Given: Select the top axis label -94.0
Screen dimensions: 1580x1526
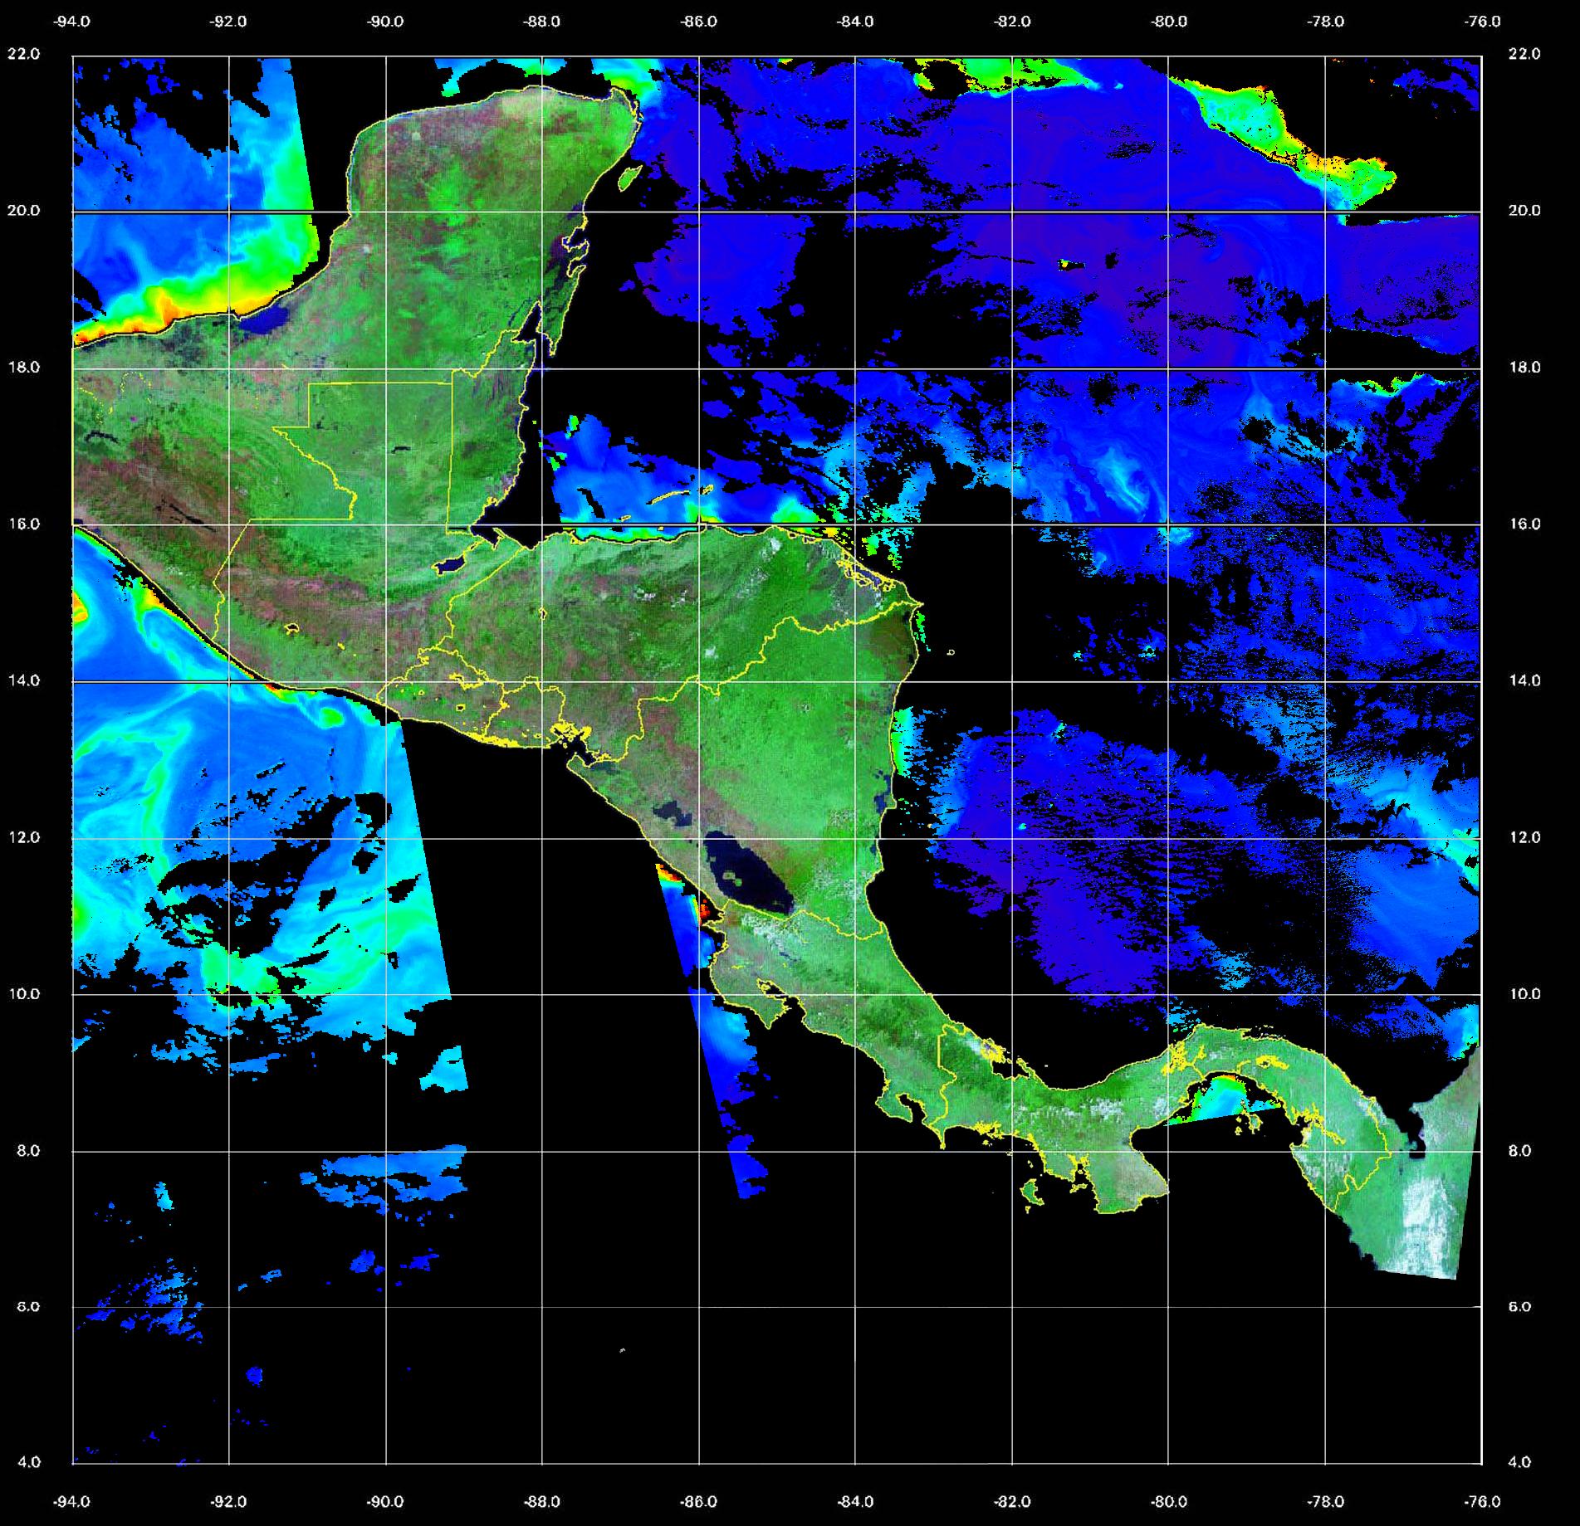Looking at the screenshot, I should [x=72, y=22].
